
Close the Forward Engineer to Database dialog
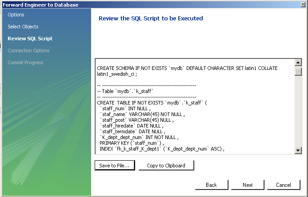303,4
